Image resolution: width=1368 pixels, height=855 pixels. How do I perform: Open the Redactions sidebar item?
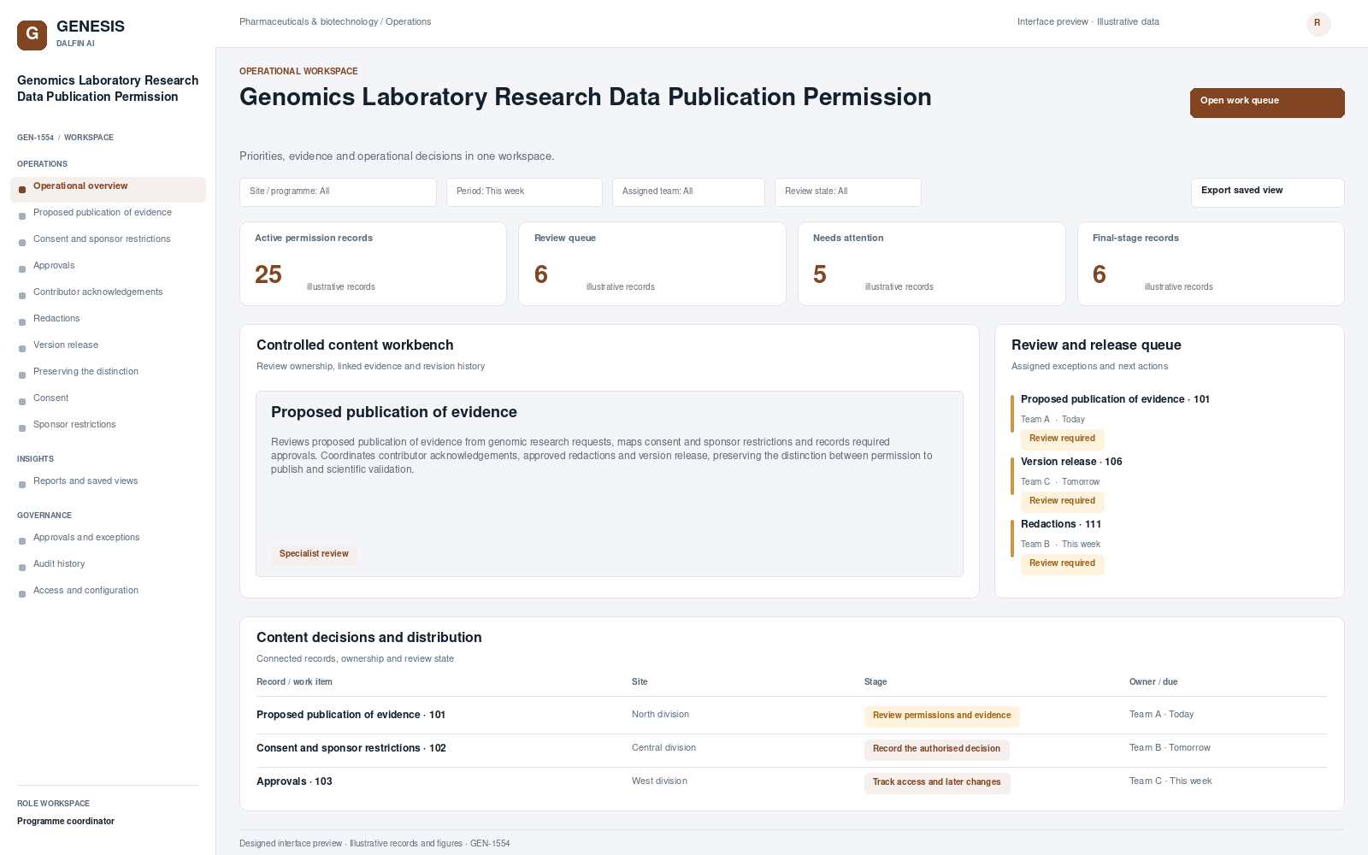coord(56,319)
